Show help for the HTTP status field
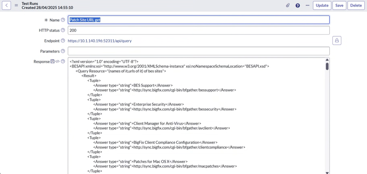Image resolution: width=367 pixels, height=174 pixels. tap(63, 30)
